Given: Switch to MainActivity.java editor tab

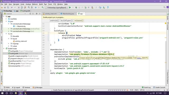Looking at the screenshot, I should click(68, 14).
